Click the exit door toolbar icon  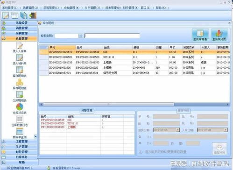pyautogui.click(x=33, y=15)
